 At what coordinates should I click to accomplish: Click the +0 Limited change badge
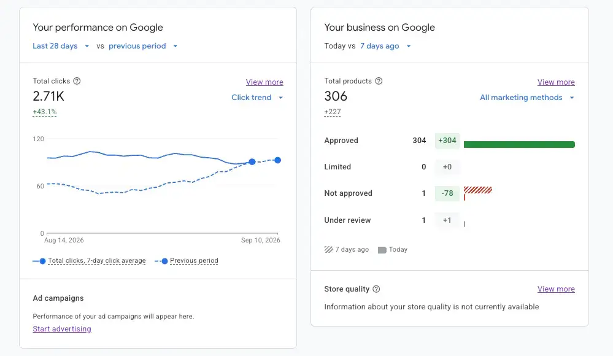447,167
